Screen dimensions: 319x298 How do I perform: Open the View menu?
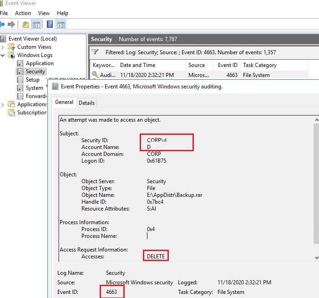click(x=44, y=13)
